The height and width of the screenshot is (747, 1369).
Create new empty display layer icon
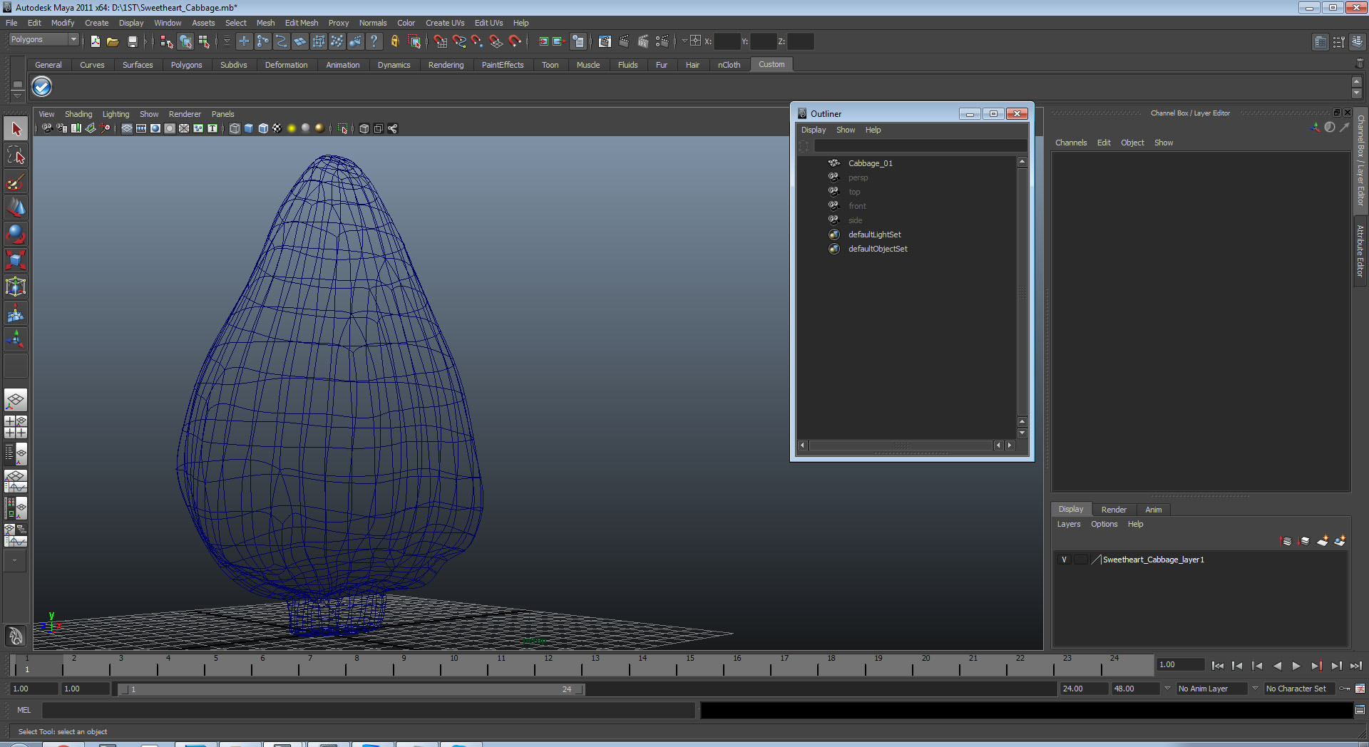(1323, 541)
